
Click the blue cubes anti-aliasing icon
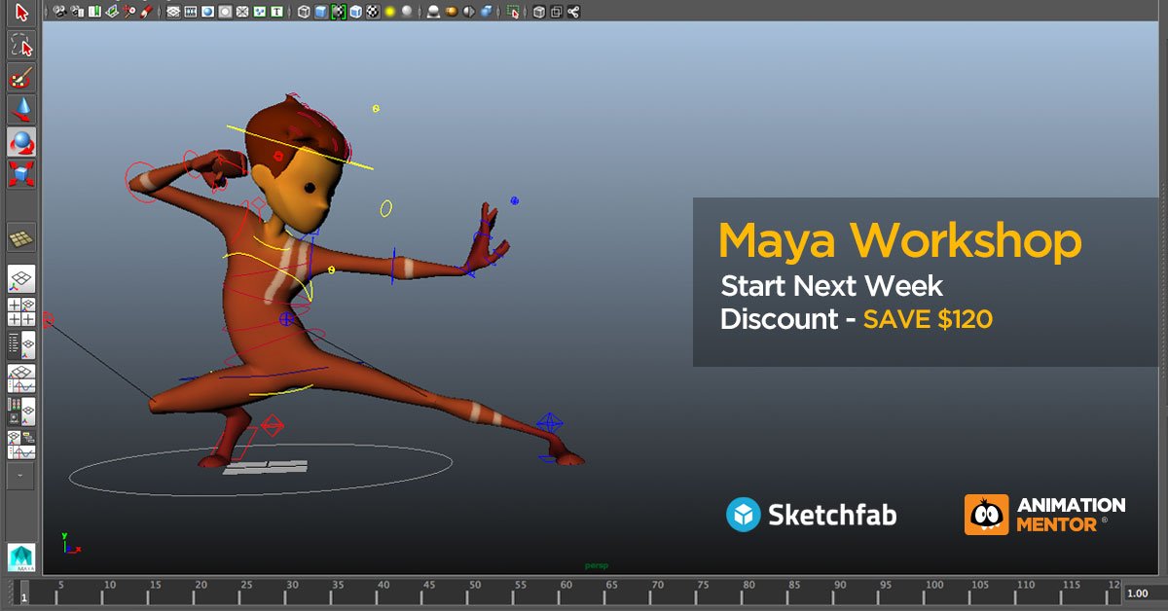coord(485,12)
